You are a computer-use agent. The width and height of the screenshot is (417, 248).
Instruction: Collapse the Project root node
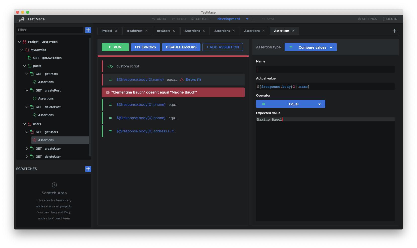[19, 42]
